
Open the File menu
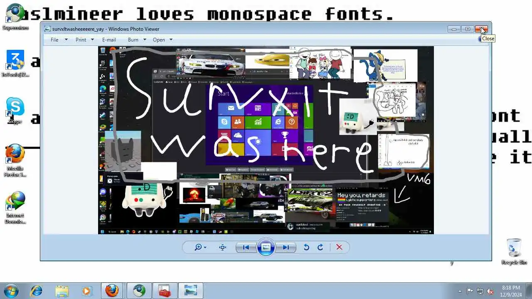click(x=54, y=40)
